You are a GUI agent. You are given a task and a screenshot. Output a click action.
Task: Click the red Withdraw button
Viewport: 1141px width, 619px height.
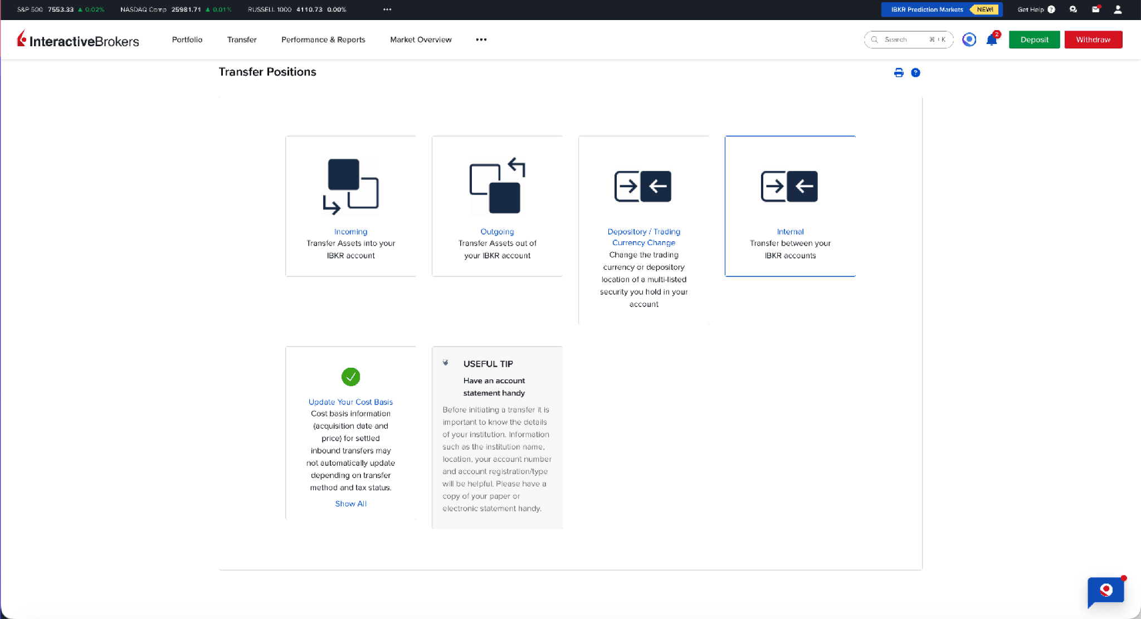pyautogui.click(x=1093, y=40)
